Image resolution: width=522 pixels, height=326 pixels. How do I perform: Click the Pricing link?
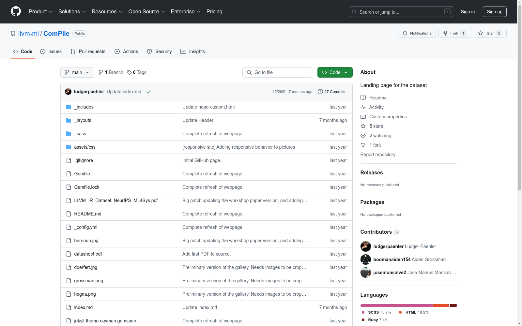[214, 12]
